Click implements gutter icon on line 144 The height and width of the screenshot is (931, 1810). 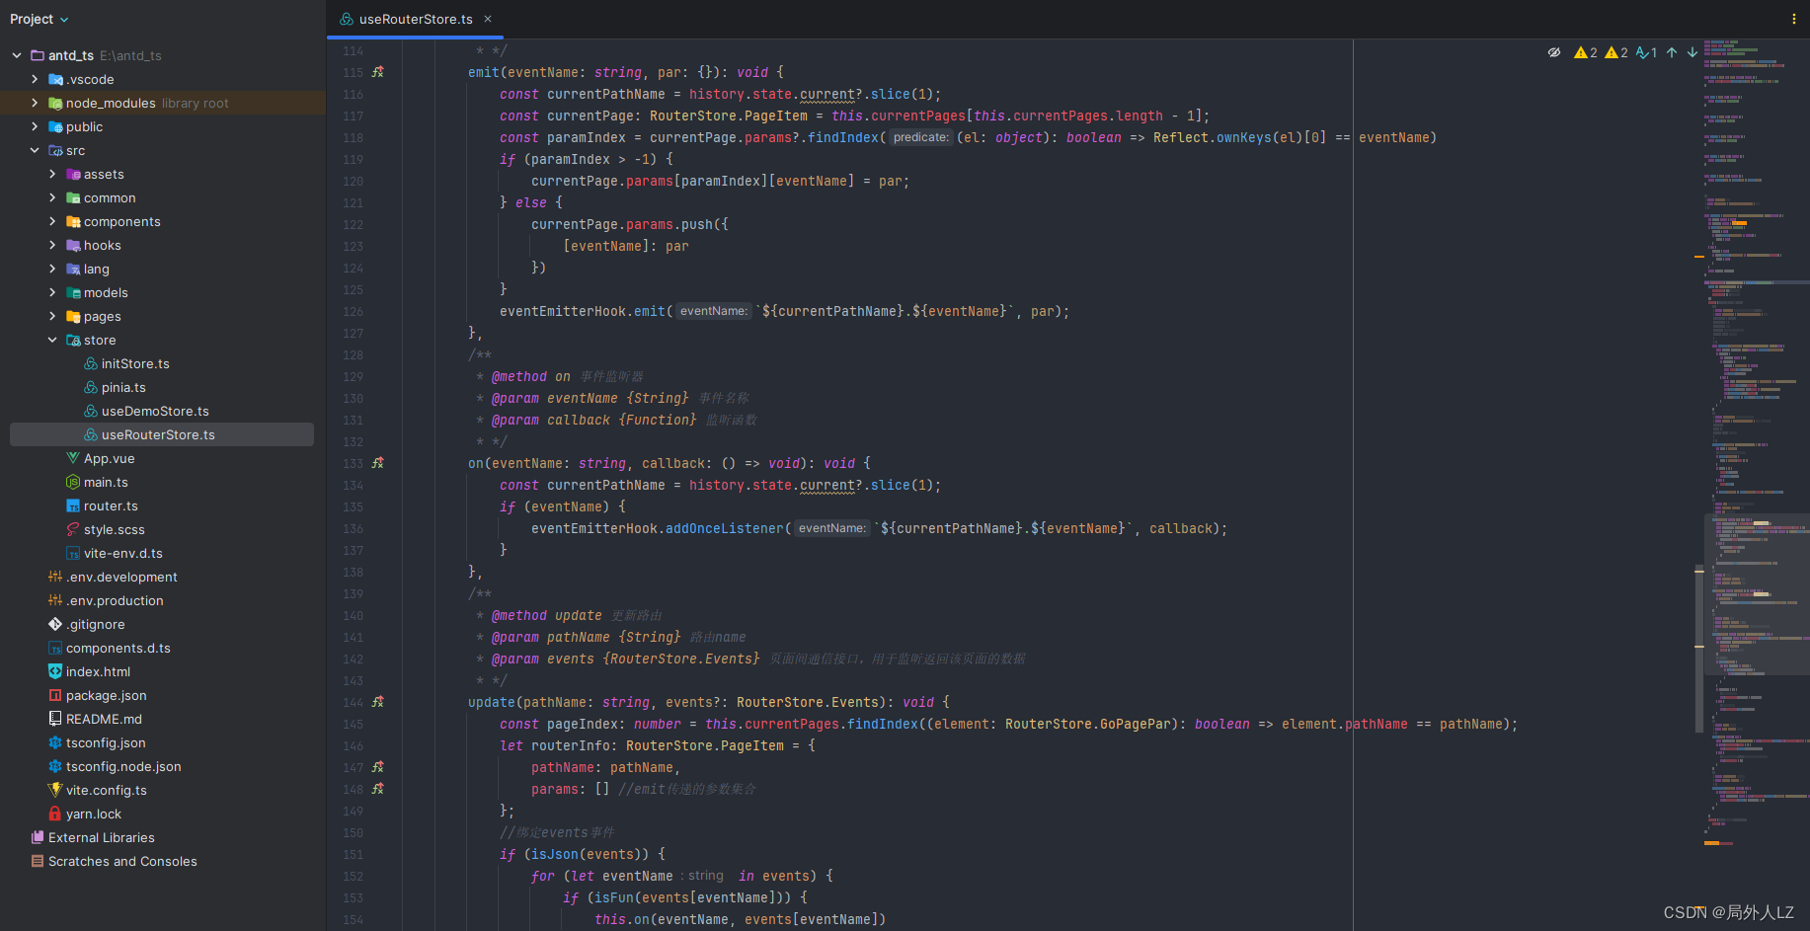pos(378,702)
